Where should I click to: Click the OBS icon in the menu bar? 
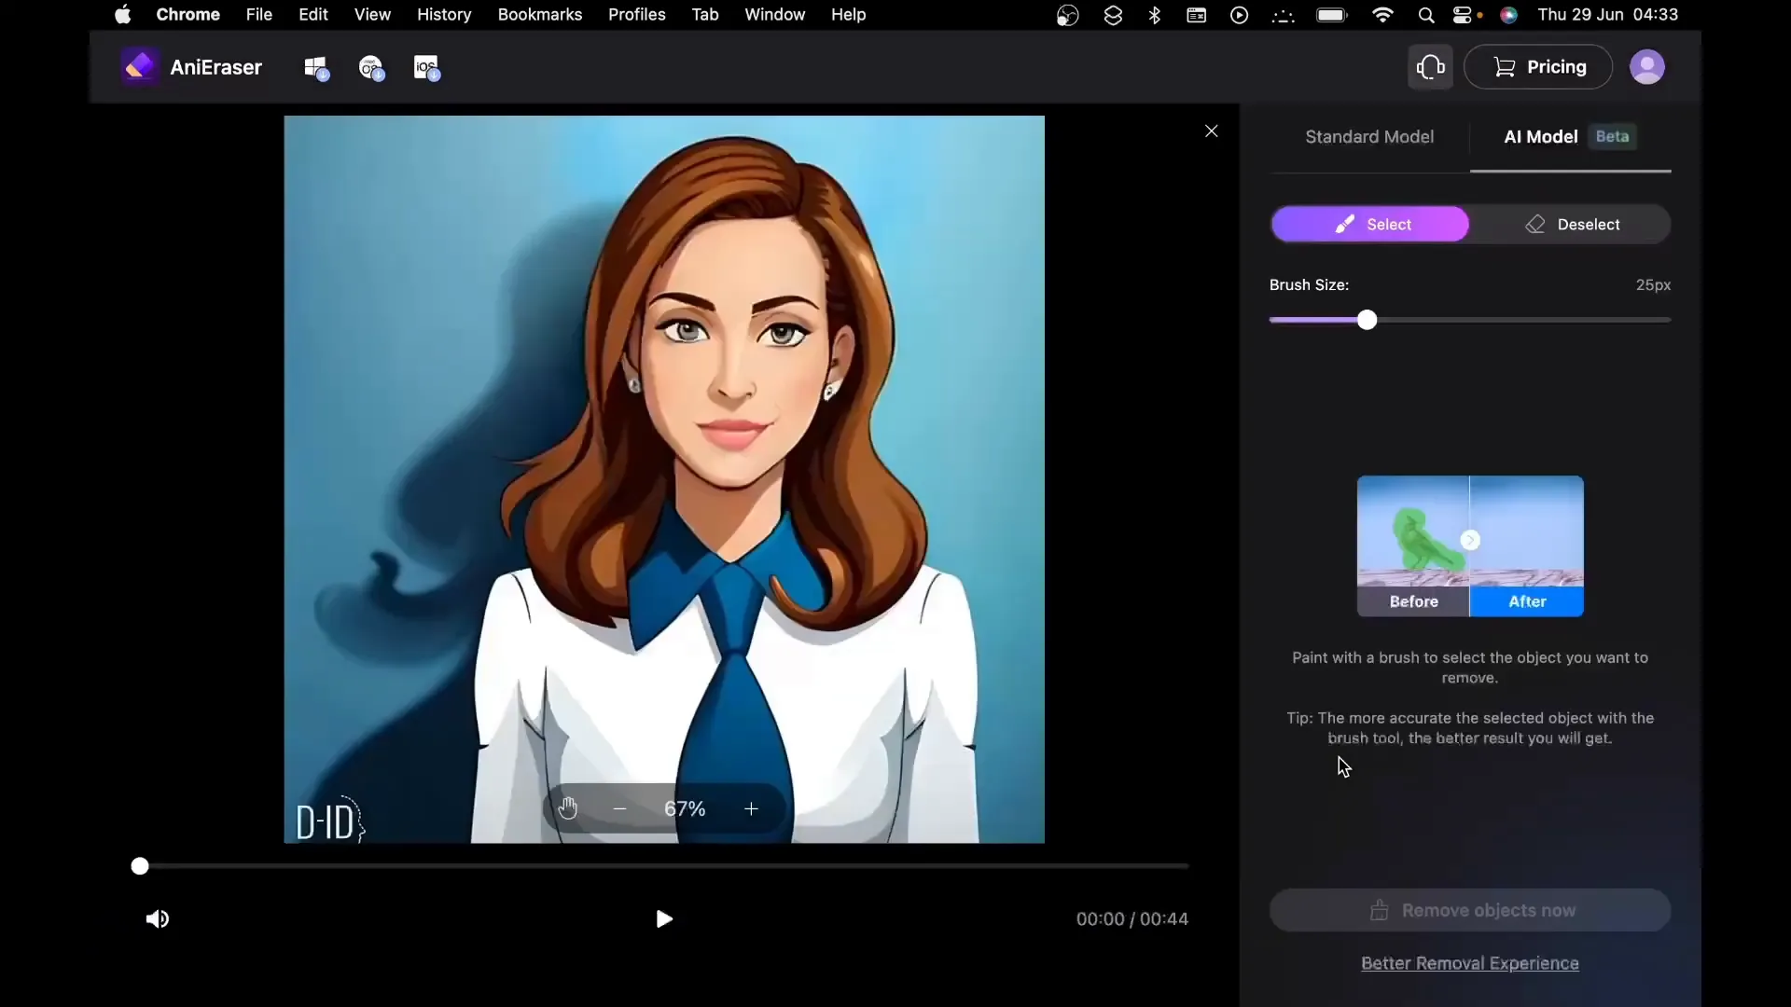1068,15
